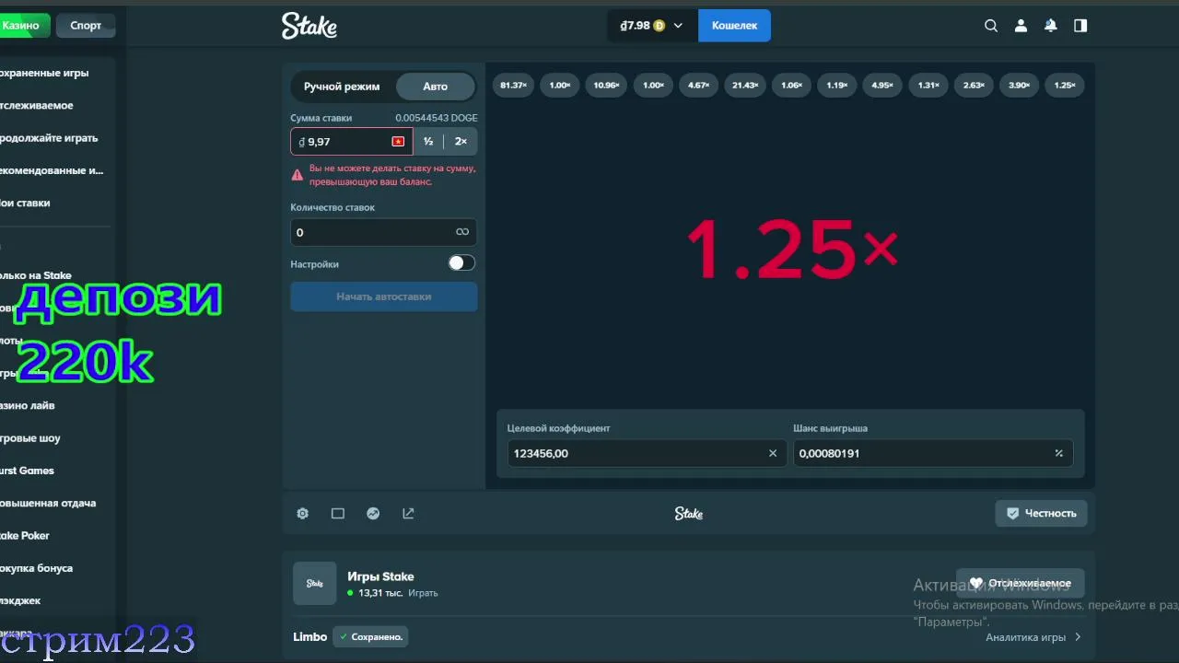Viewport: 1179px width, 663px height.
Task: Click the infinity icon in number of bets
Action: (x=462, y=232)
